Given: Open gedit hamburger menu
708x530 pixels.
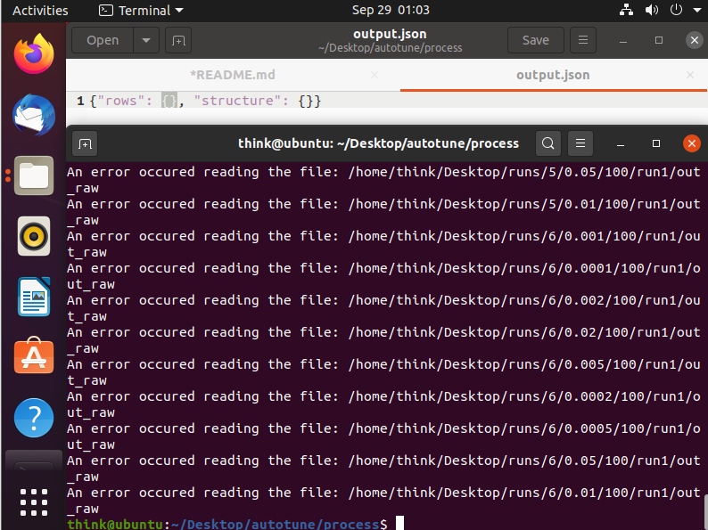Looking at the screenshot, I should pyautogui.click(x=583, y=40).
